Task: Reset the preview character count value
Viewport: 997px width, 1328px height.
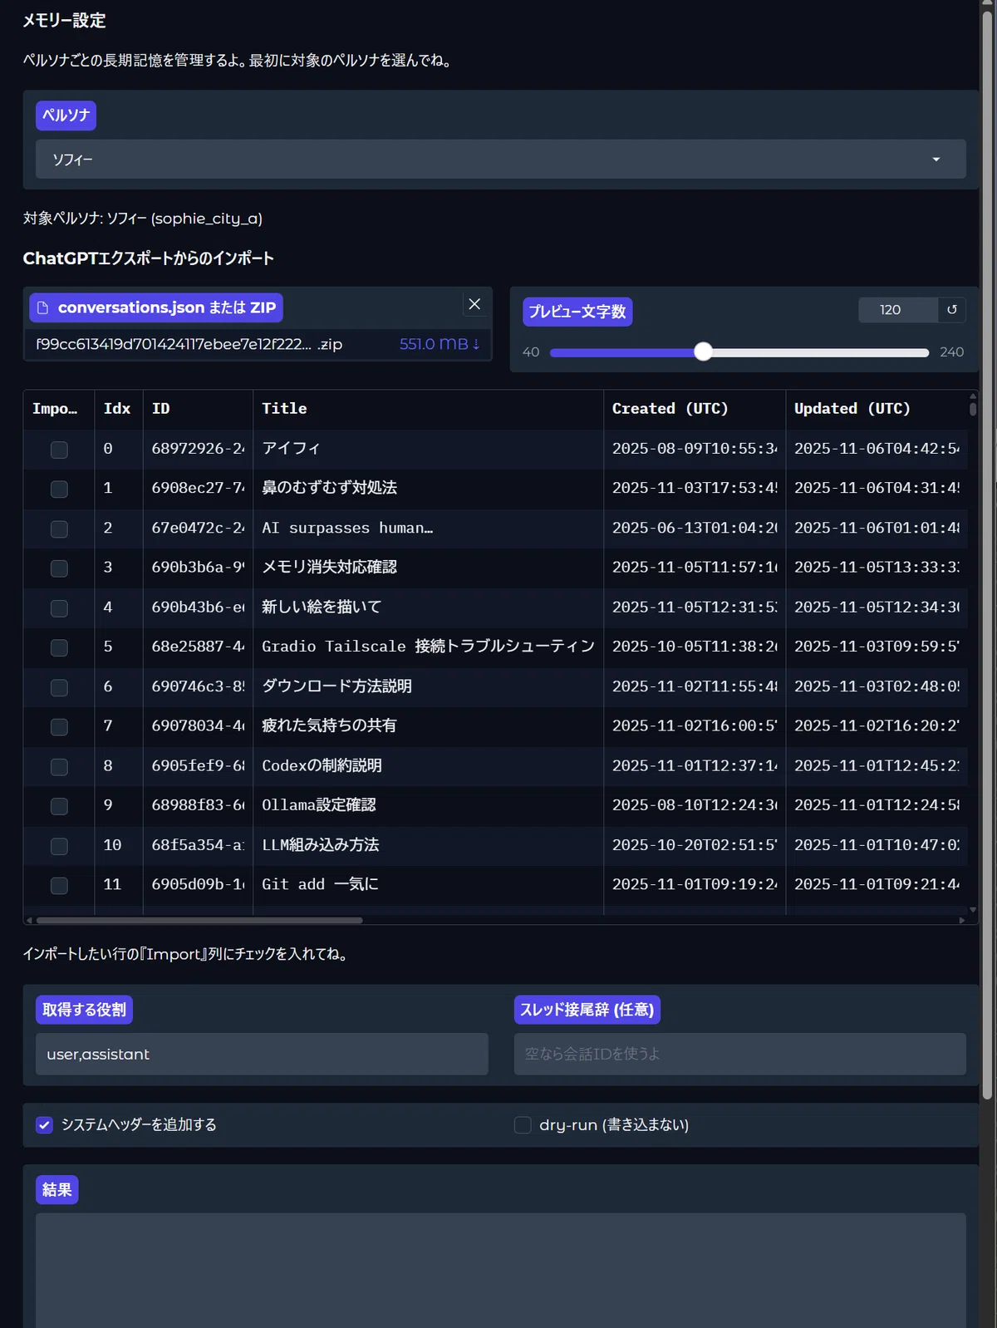Action: (x=952, y=310)
